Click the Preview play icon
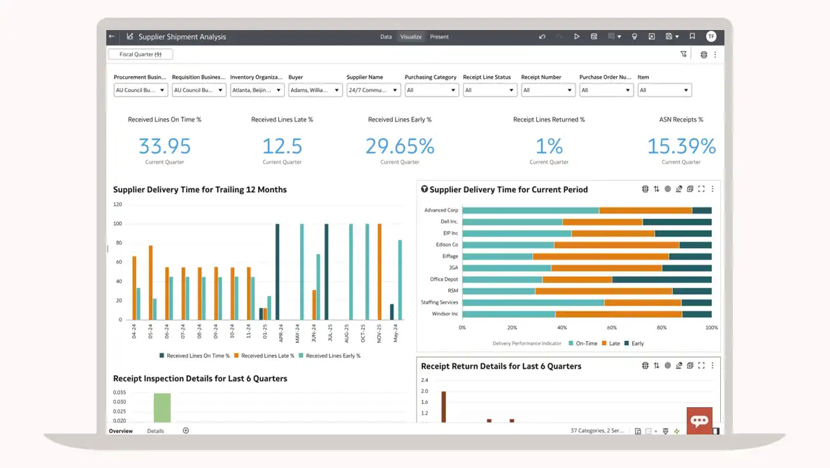 click(x=577, y=36)
